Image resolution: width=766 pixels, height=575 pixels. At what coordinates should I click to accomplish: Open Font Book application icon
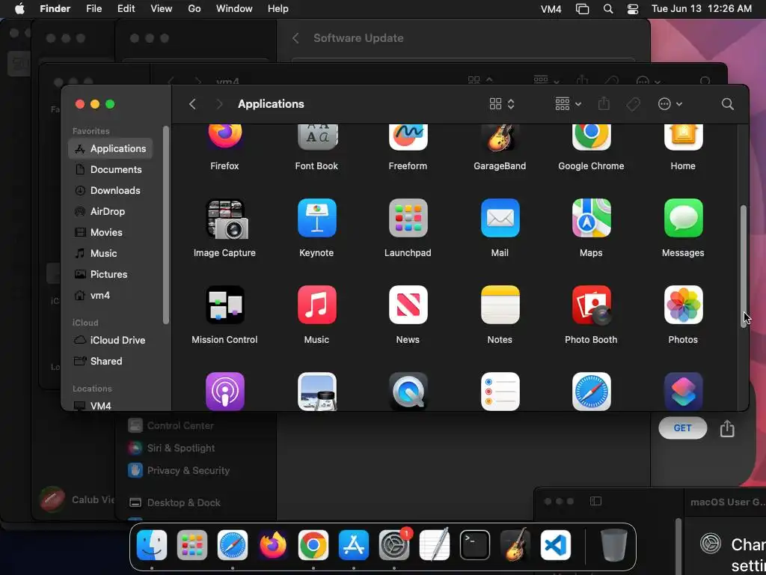pyautogui.click(x=317, y=137)
